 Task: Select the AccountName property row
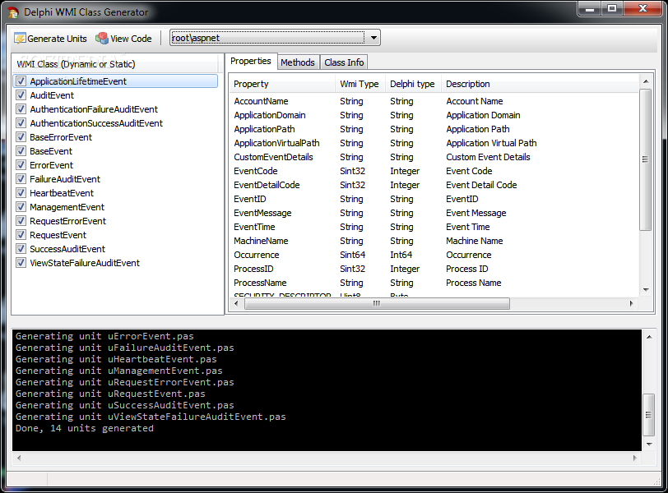(x=434, y=101)
